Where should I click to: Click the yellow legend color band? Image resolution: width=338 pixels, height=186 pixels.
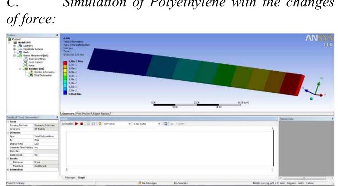pyautogui.click(x=65, y=70)
